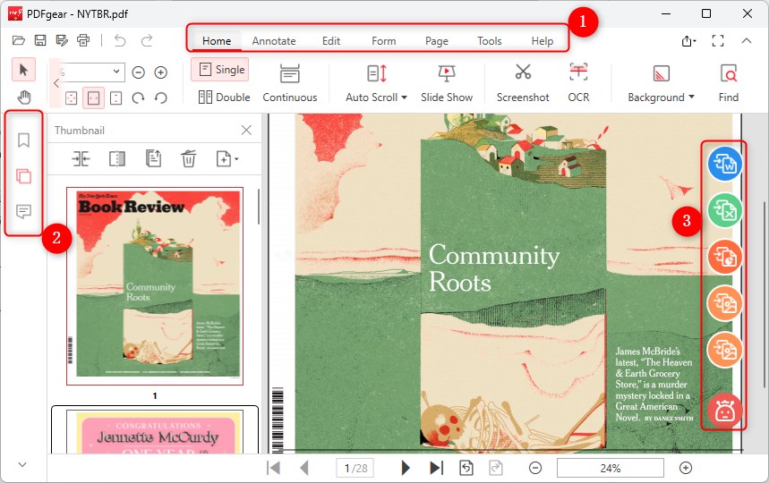Screen dimensions: 769x483
Task: Enter full screen mode
Action: pyautogui.click(x=718, y=40)
